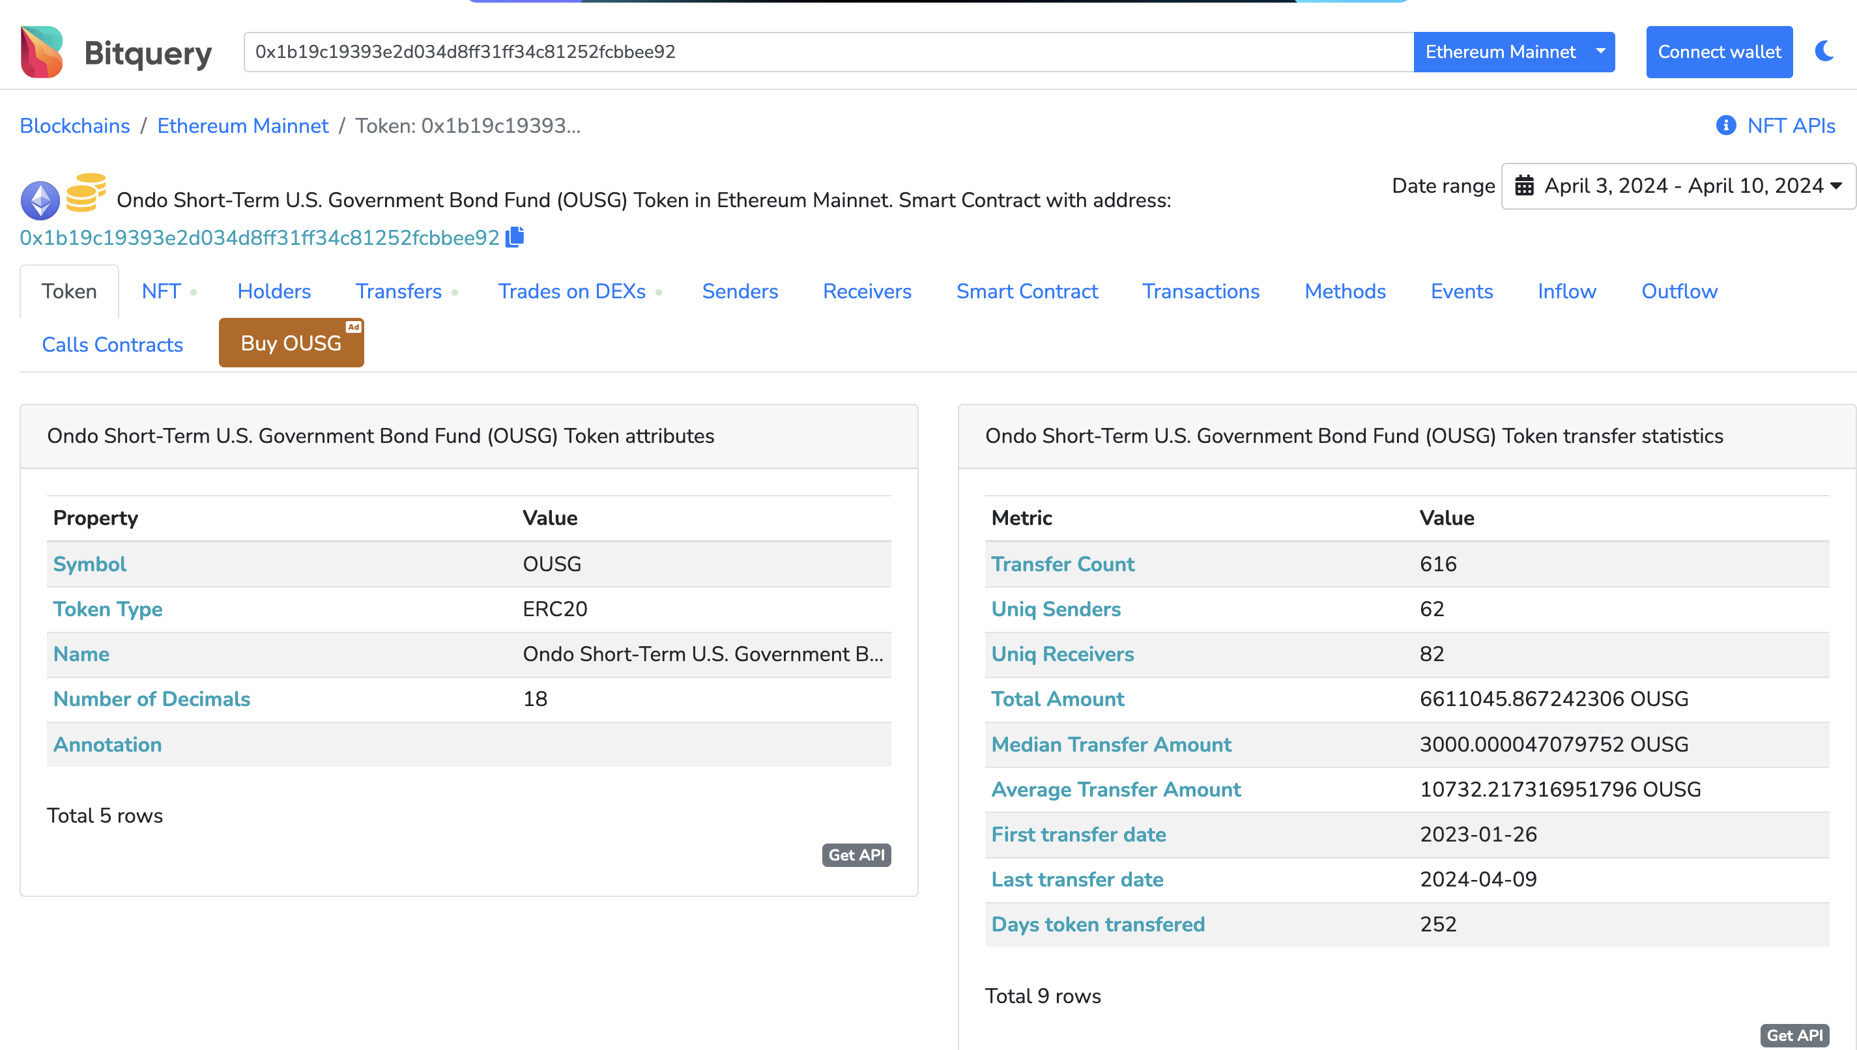Copy contract address with clipboard icon
The image size is (1857, 1050).
(515, 237)
